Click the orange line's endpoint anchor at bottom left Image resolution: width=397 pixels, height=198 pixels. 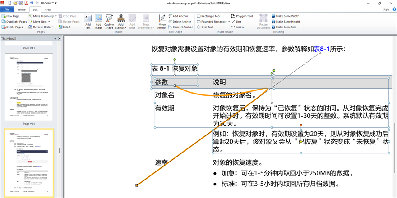coord(137,185)
